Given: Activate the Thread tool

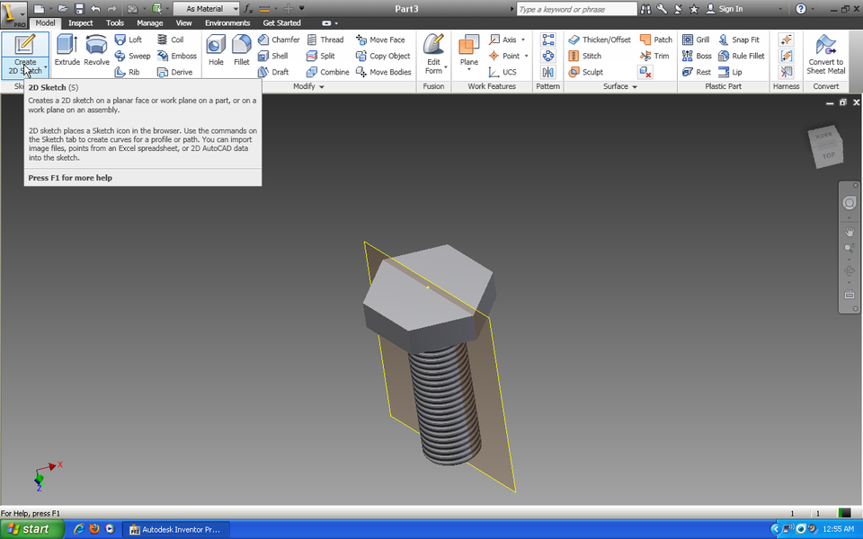Looking at the screenshot, I should pyautogui.click(x=325, y=40).
